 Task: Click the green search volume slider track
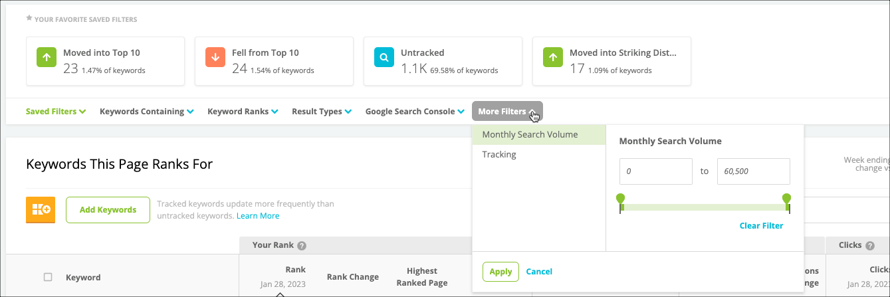pos(704,208)
